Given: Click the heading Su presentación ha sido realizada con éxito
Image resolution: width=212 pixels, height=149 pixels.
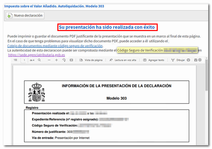Looking at the screenshot, I should [x=107, y=27].
